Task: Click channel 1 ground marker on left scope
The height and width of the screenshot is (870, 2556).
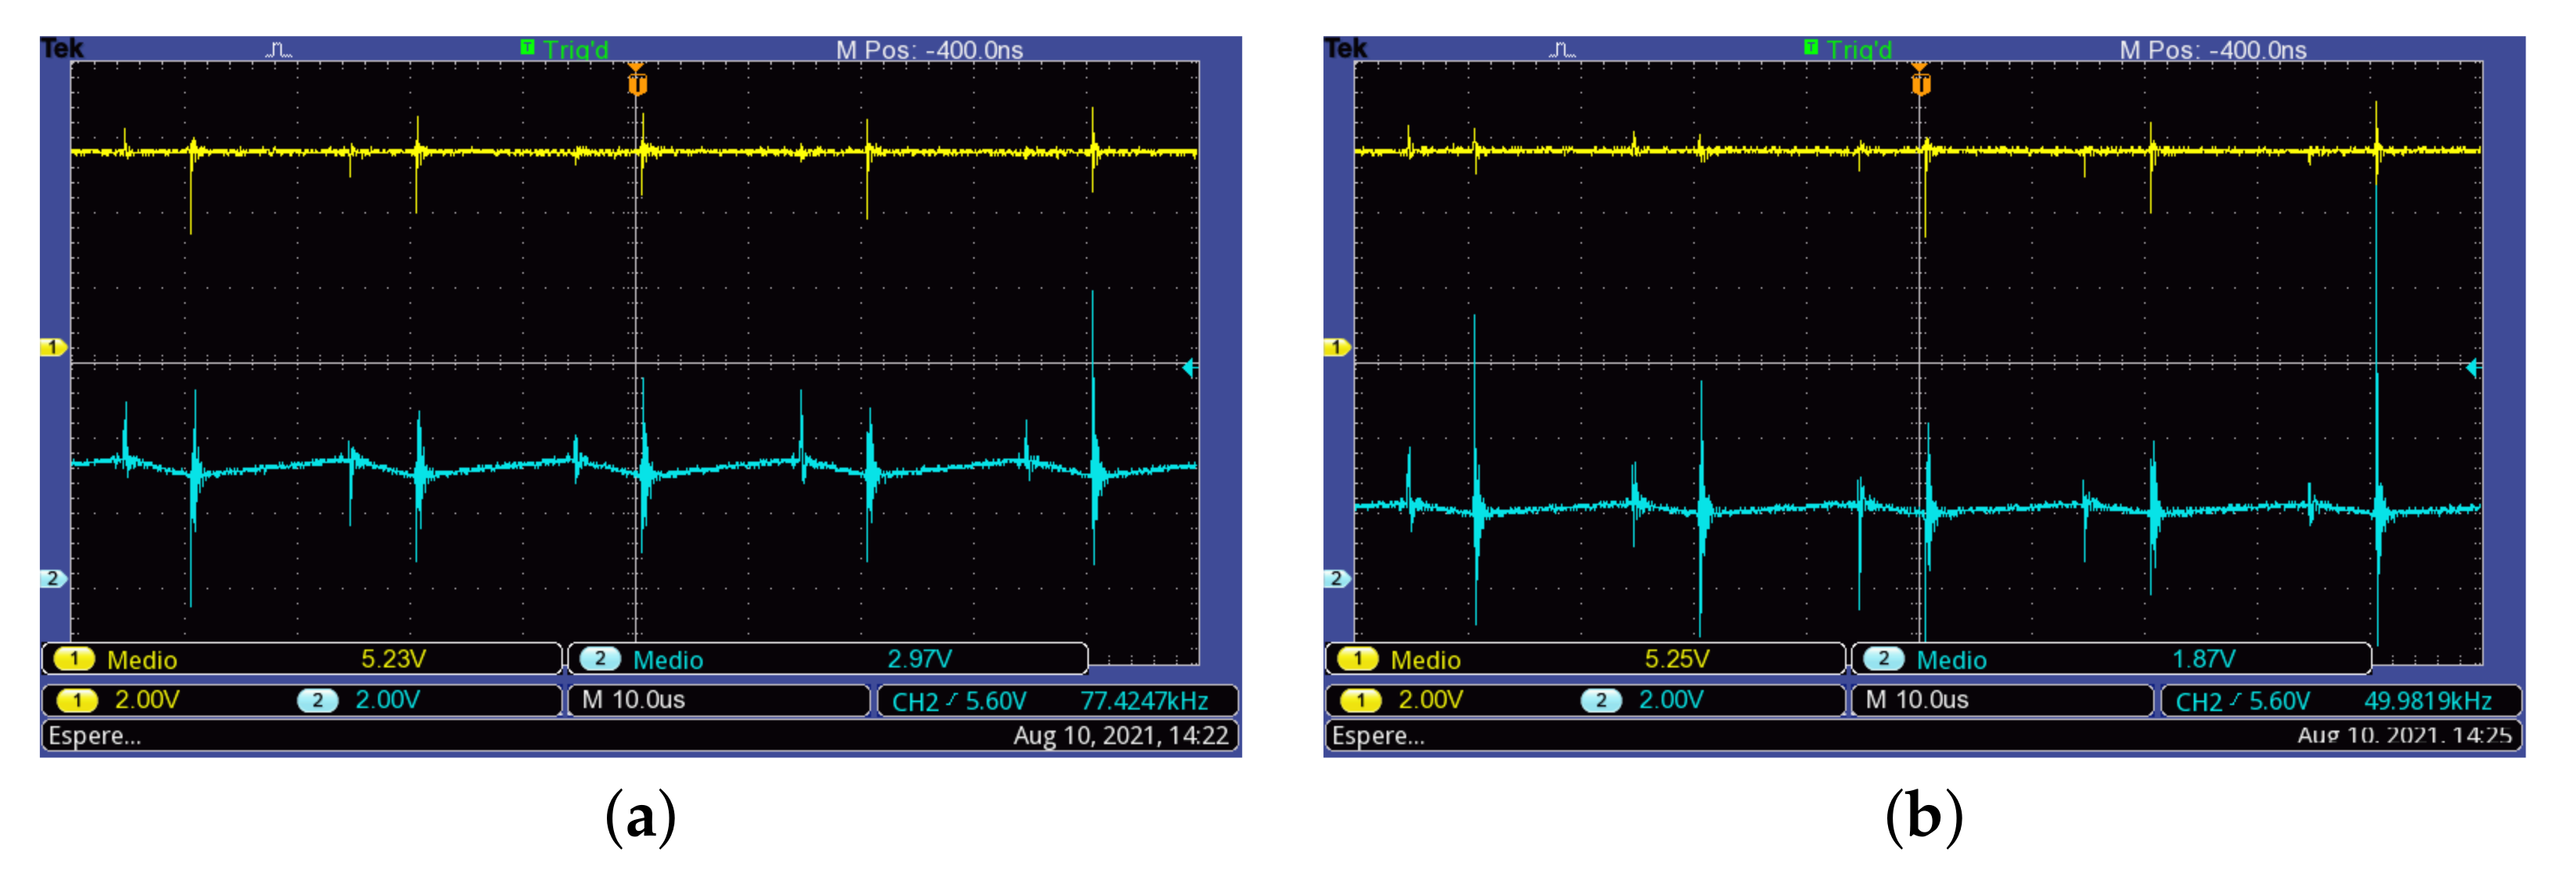Action: (52, 347)
